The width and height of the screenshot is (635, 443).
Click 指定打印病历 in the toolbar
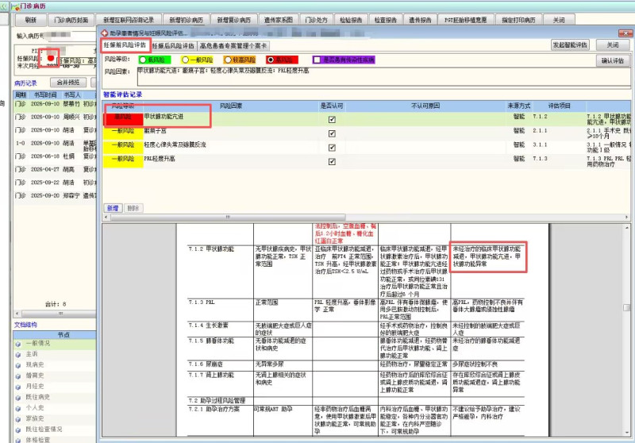click(518, 20)
